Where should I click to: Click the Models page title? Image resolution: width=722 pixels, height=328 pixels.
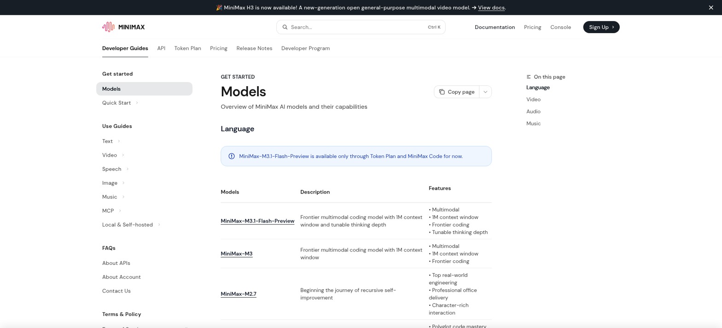click(x=244, y=92)
